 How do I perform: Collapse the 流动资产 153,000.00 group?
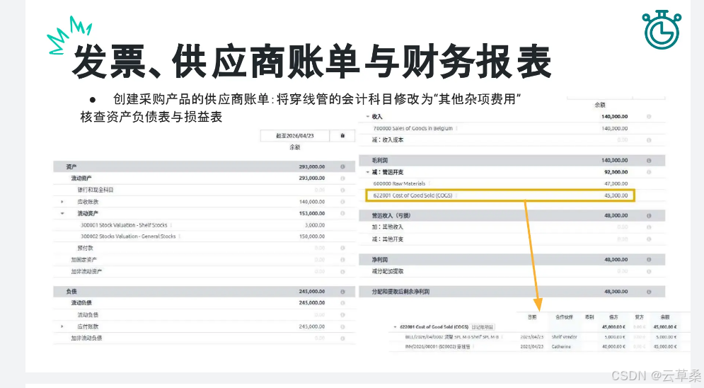[62, 213]
